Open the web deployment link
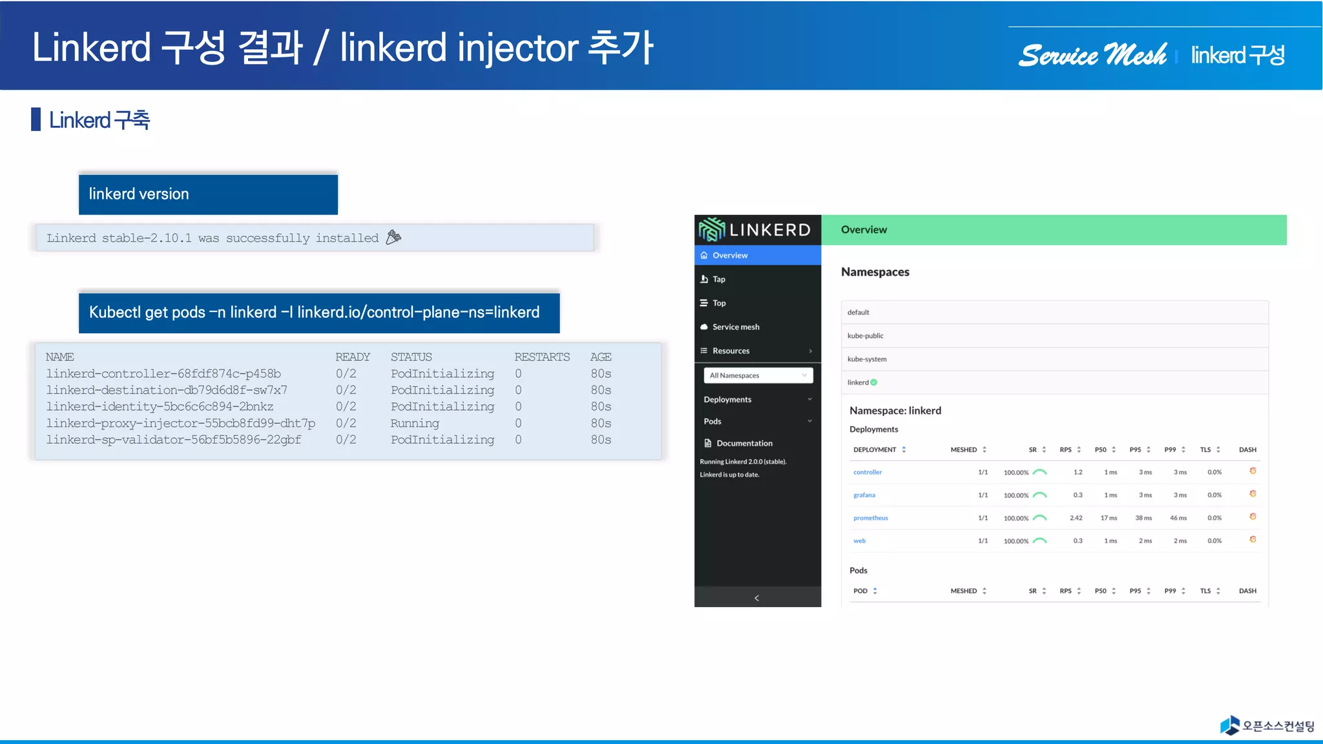The height and width of the screenshot is (744, 1323). [x=859, y=541]
